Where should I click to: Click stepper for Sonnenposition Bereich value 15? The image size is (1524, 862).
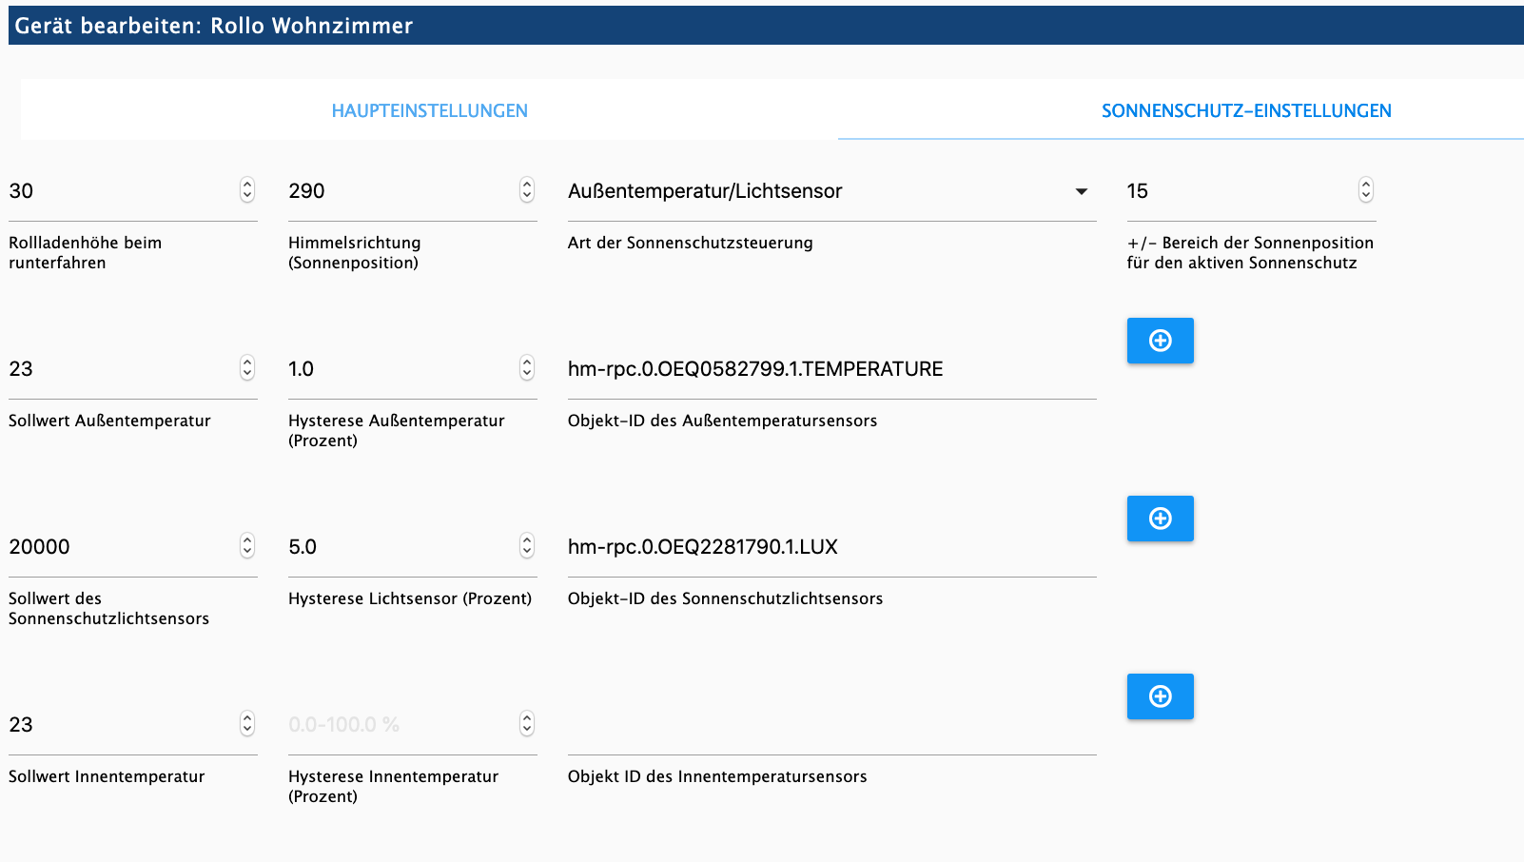pos(1366,190)
